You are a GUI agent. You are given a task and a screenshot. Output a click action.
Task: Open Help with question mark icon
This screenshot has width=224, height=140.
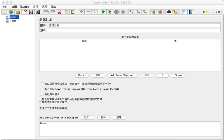click(x=191, y=12)
